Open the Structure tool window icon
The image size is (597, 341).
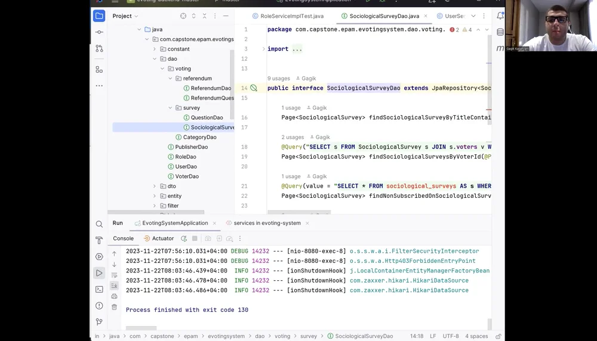99,69
